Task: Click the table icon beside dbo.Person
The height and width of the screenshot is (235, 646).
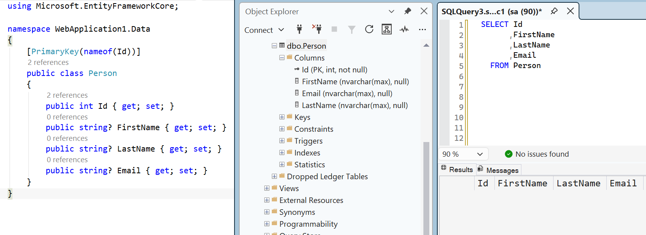Action: (282, 45)
